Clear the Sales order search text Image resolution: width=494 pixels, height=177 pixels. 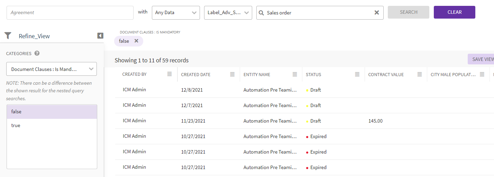tap(377, 13)
